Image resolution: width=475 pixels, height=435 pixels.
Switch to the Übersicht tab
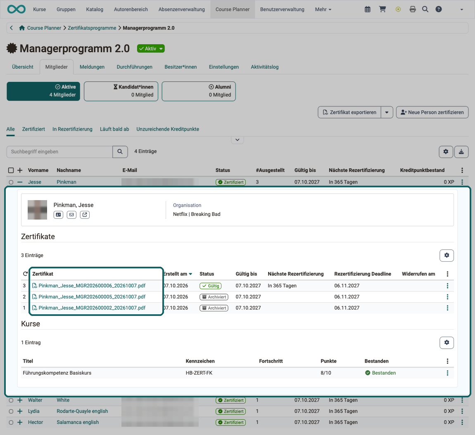[23, 67]
